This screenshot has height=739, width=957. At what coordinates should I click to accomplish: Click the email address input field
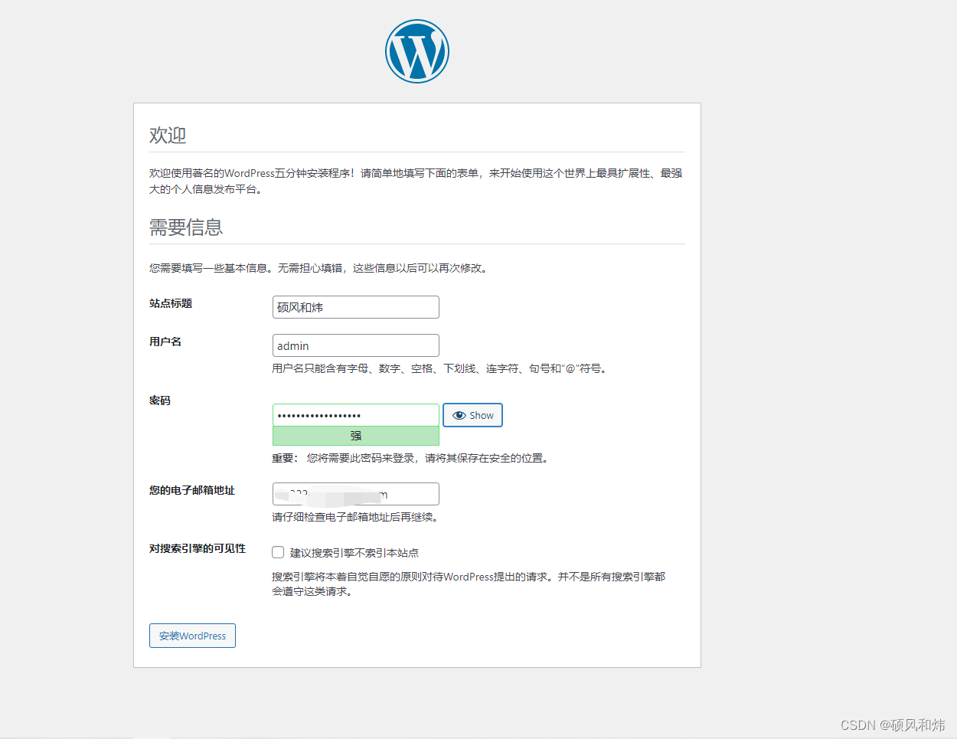pyautogui.click(x=356, y=494)
